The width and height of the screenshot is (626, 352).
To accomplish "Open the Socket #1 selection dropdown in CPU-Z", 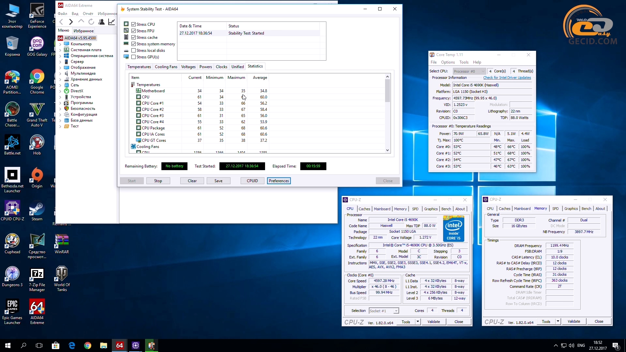I will click(384, 311).
